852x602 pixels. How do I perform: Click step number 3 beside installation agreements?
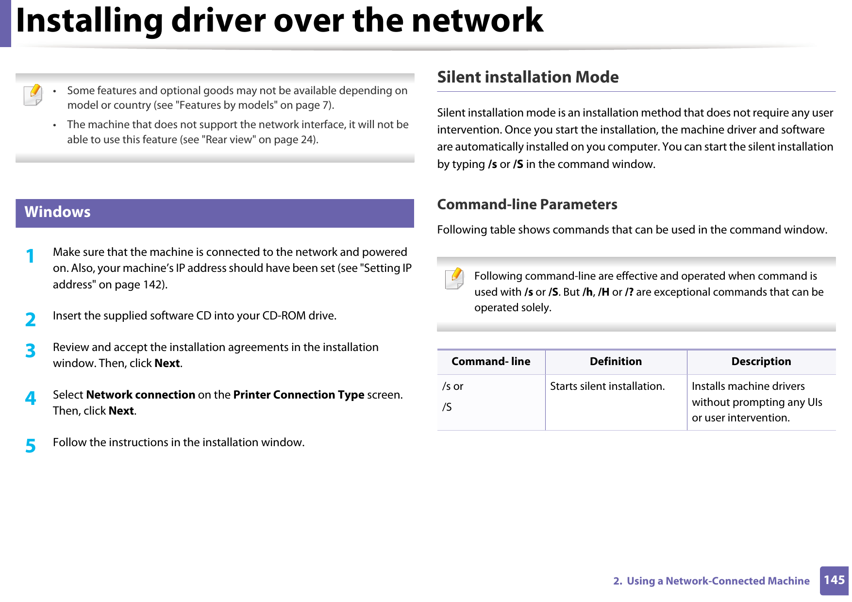click(x=31, y=351)
